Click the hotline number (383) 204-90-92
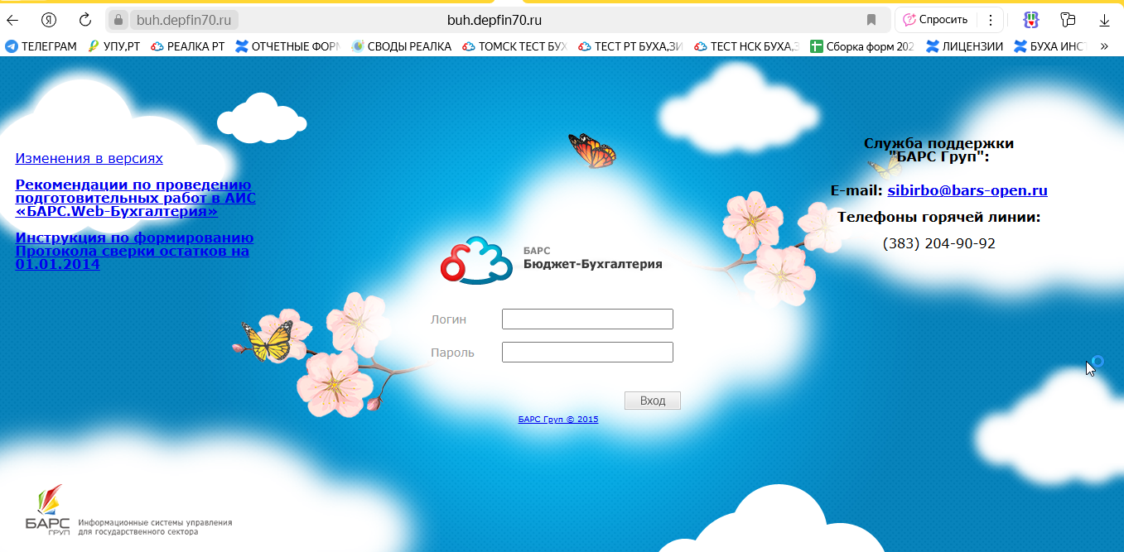This screenshot has height=552, width=1124. coord(939,243)
